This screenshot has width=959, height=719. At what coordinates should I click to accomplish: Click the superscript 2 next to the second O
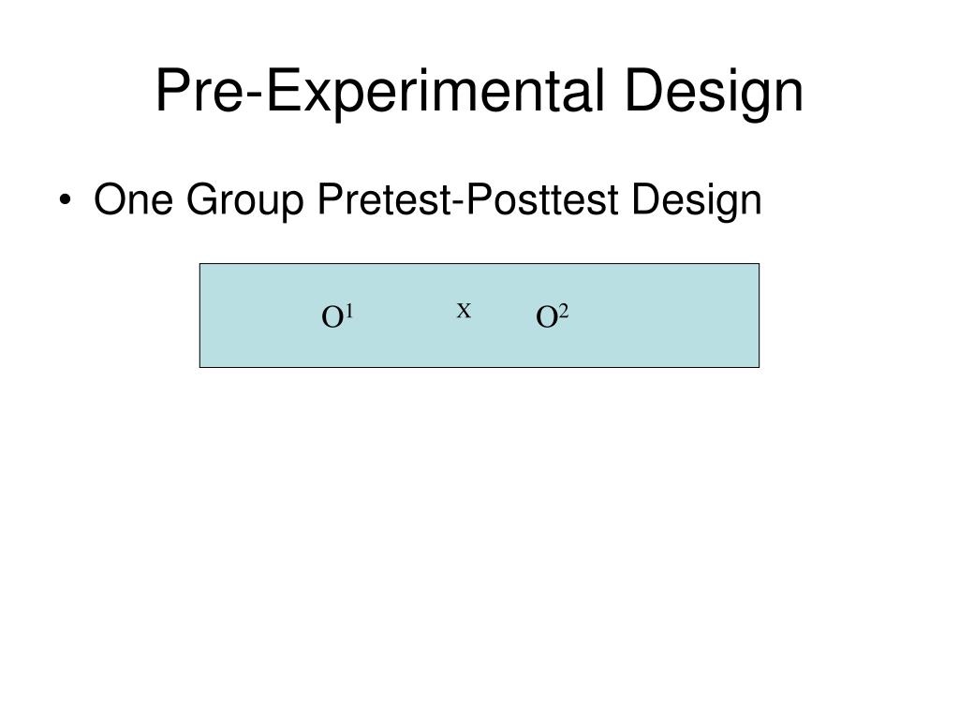pyautogui.click(x=563, y=311)
